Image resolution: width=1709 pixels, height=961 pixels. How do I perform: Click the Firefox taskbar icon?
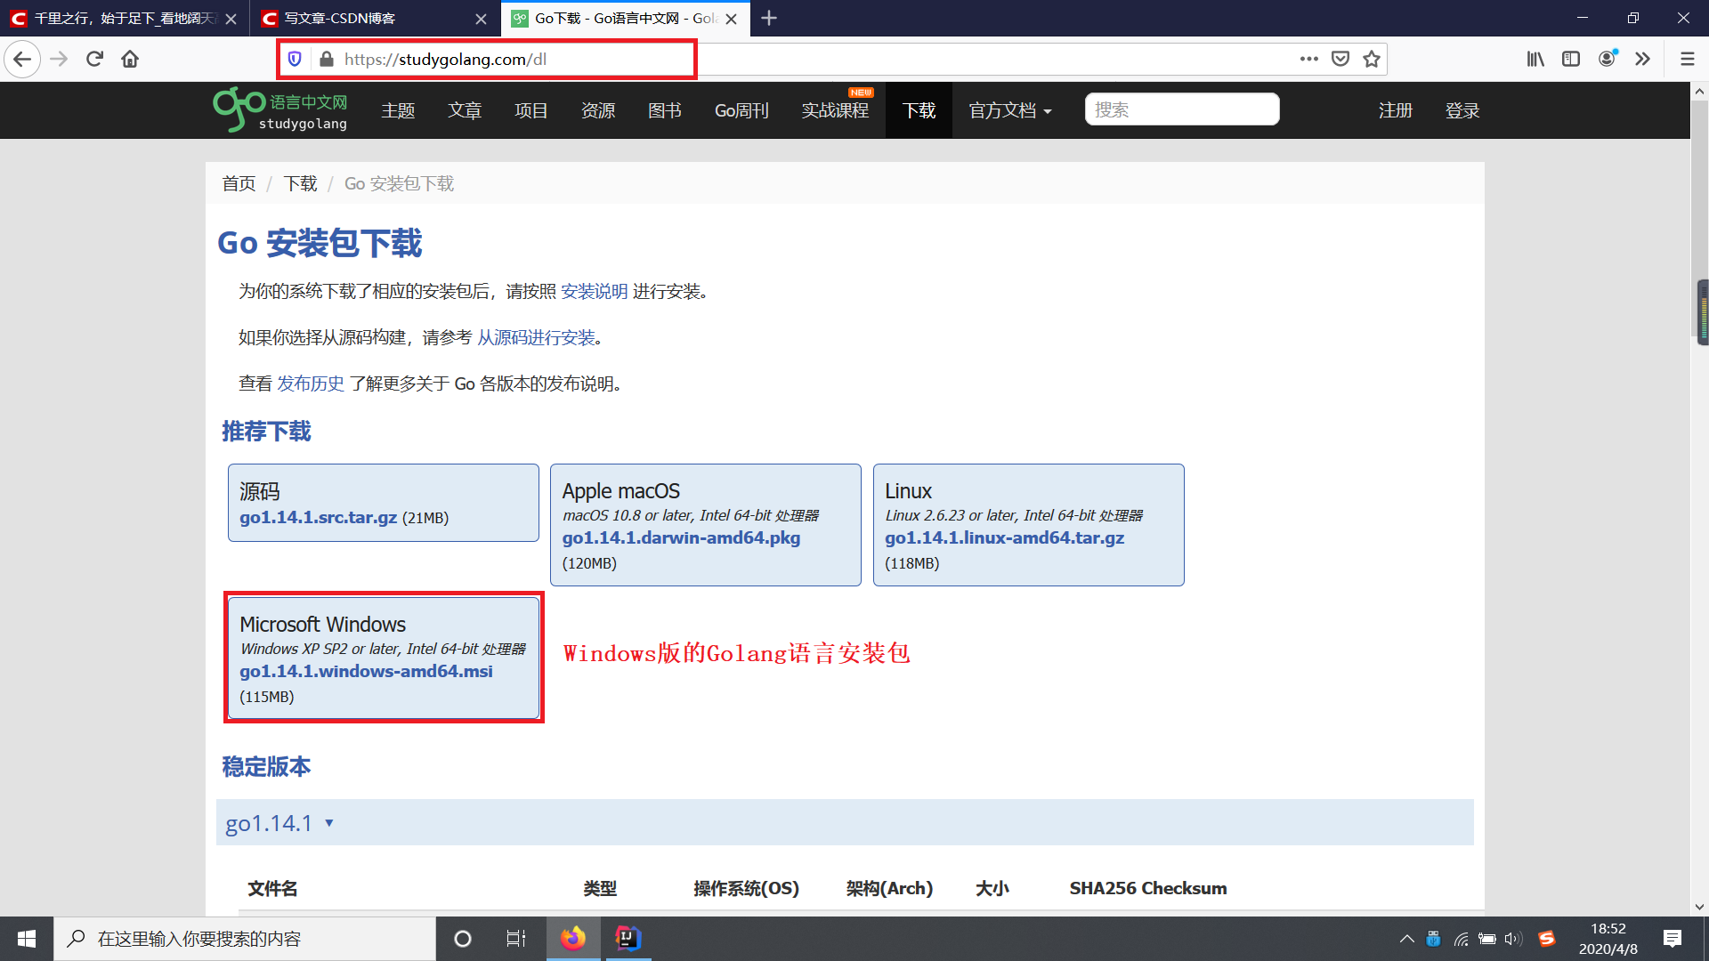573,939
